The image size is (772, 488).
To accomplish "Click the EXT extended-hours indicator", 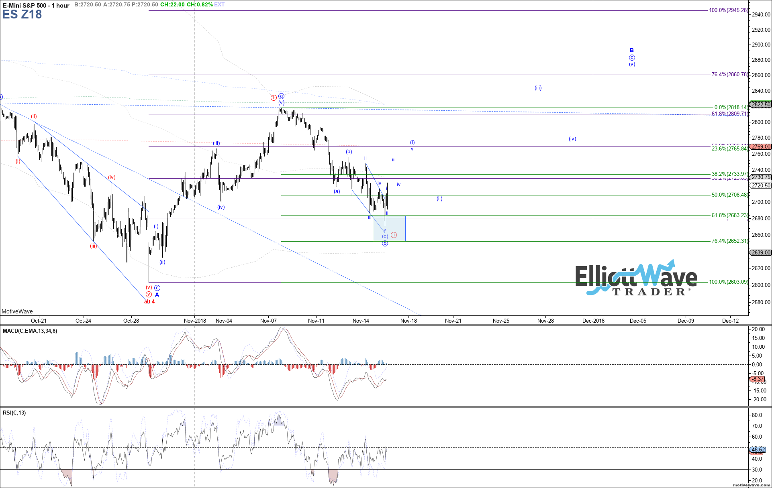I will click(220, 4).
